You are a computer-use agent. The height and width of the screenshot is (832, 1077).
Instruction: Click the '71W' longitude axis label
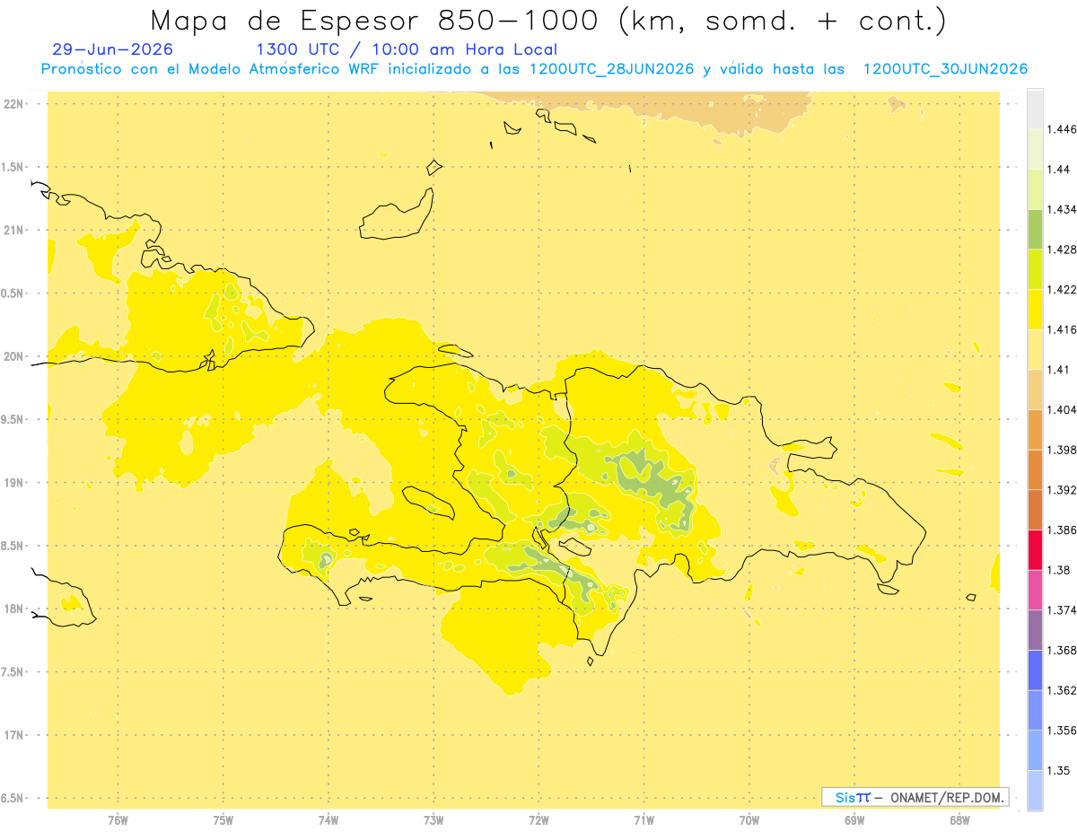[x=644, y=819]
